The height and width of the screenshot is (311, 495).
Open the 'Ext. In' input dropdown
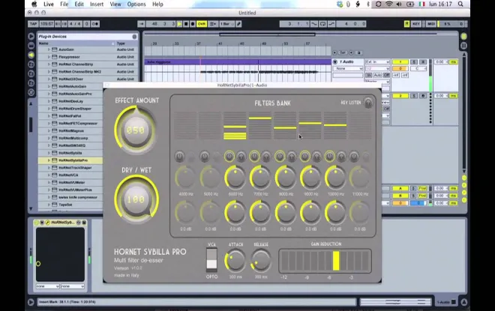[377, 61]
